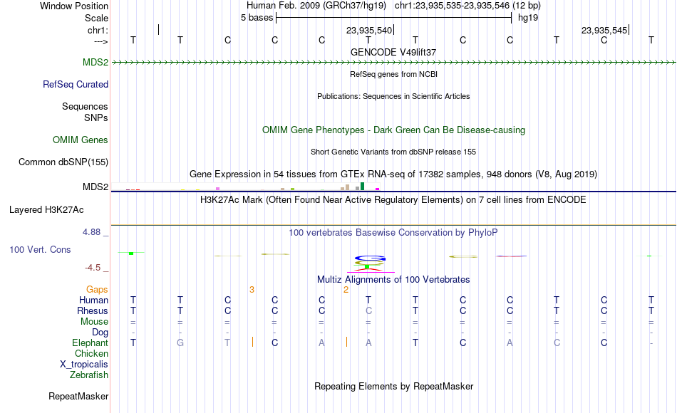
Task: Open the 'OMIM Genes' track label
Action: [x=80, y=140]
